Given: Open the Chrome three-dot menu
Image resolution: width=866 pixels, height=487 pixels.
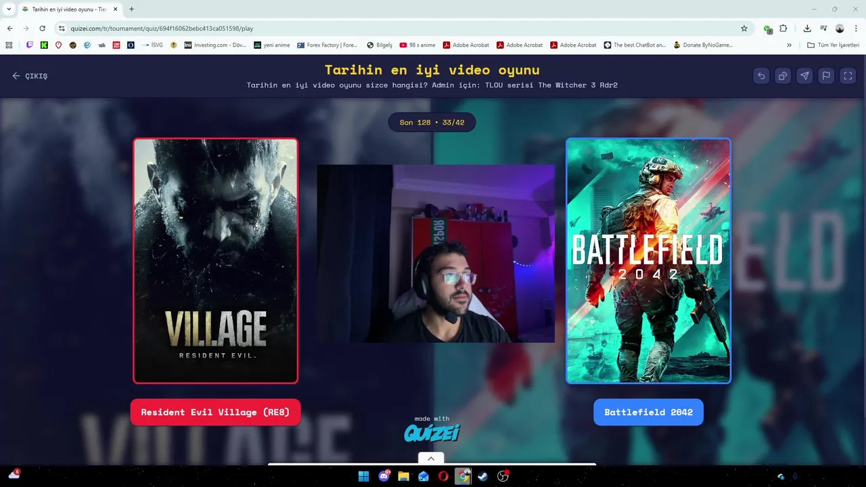Looking at the screenshot, I should click(x=856, y=28).
